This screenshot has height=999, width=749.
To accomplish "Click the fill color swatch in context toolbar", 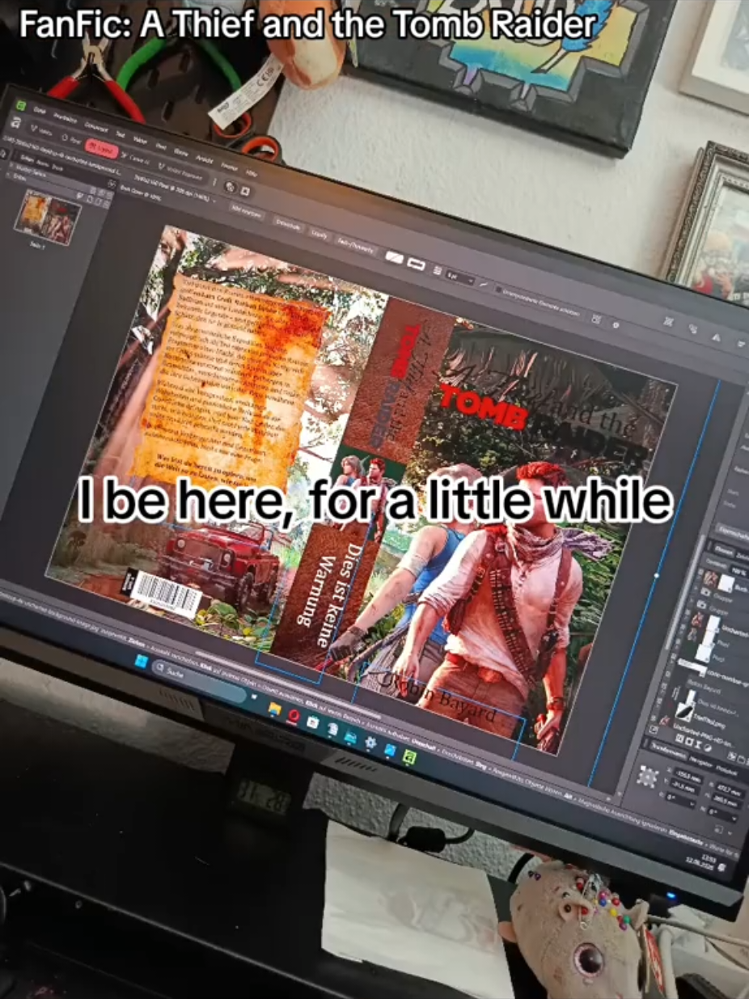I will 394,257.
